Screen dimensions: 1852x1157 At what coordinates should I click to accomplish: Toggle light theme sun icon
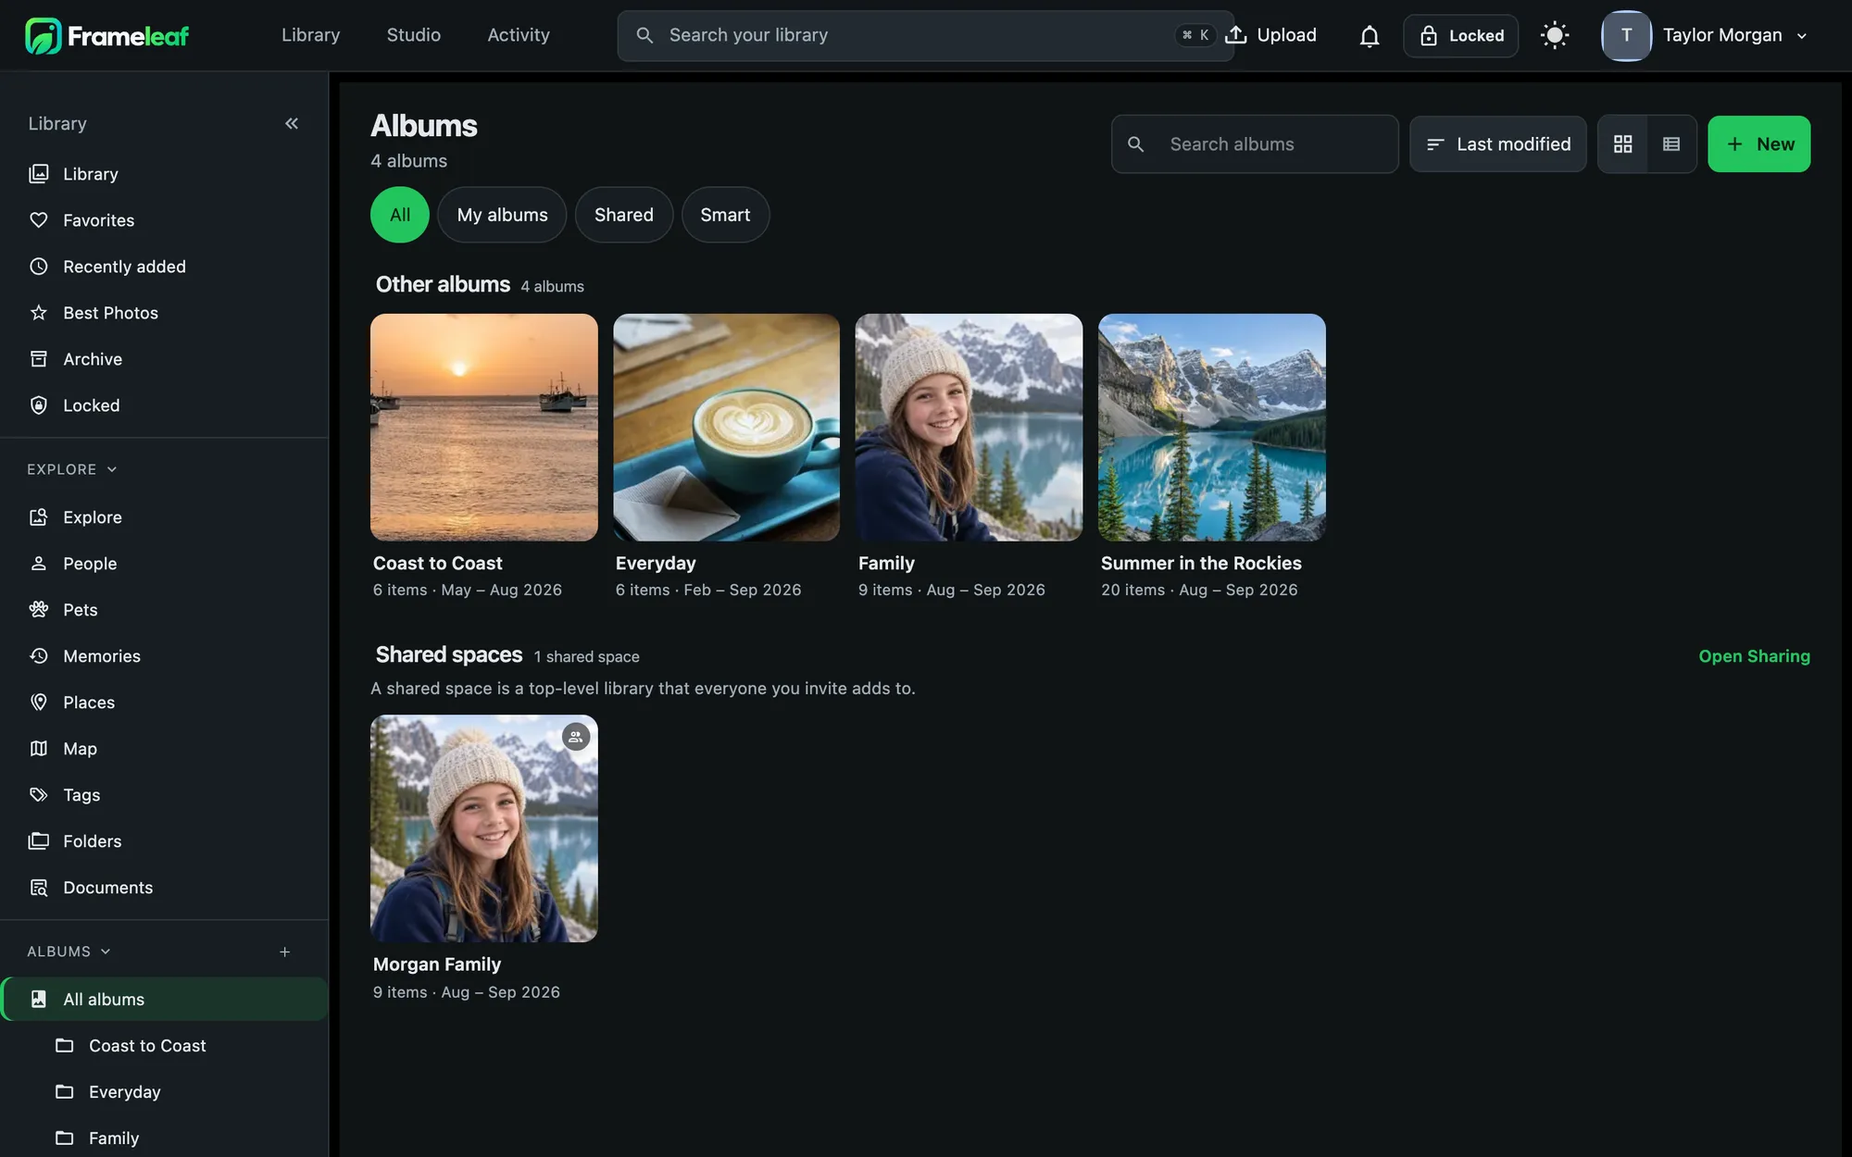pos(1554,36)
